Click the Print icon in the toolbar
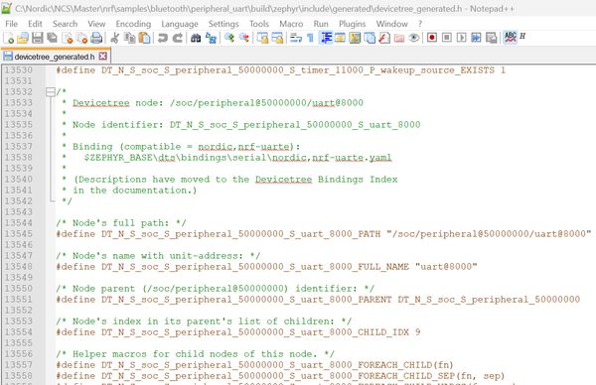Viewport: 596px width, 385px height. [x=96, y=38]
